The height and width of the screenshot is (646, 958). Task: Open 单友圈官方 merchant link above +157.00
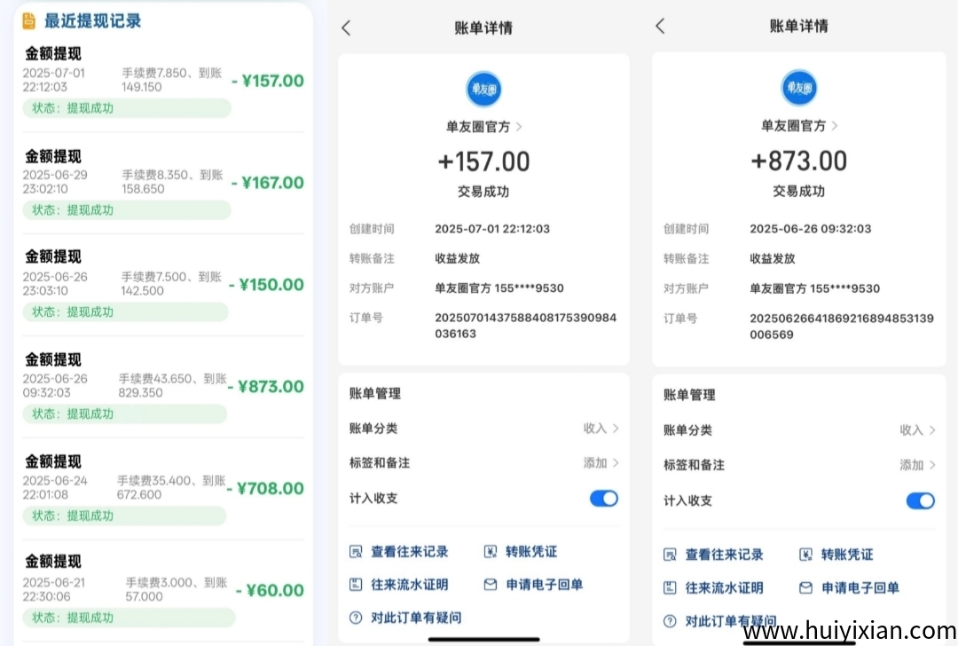click(x=484, y=127)
